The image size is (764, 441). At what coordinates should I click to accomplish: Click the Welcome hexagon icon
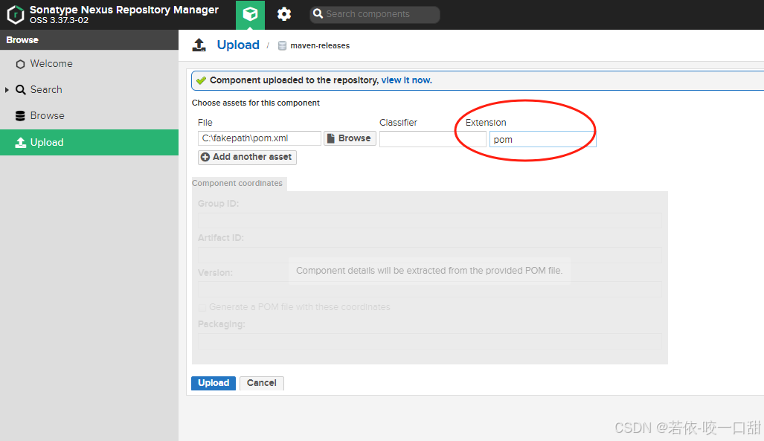coord(20,64)
